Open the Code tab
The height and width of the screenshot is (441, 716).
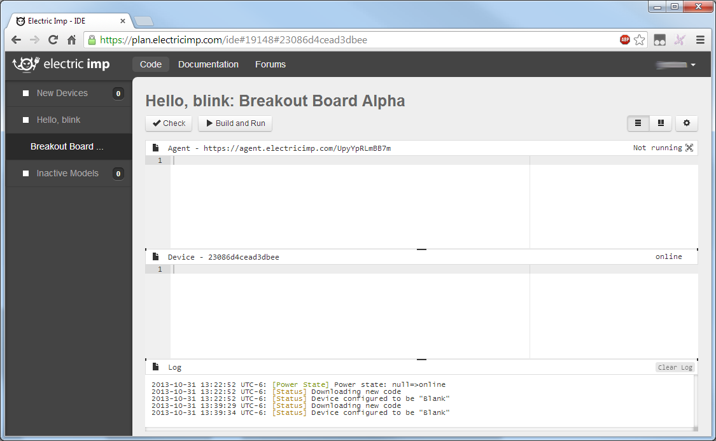[x=151, y=64]
